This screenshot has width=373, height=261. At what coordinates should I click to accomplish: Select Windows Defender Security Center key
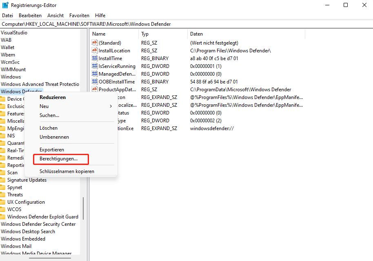[38, 224]
